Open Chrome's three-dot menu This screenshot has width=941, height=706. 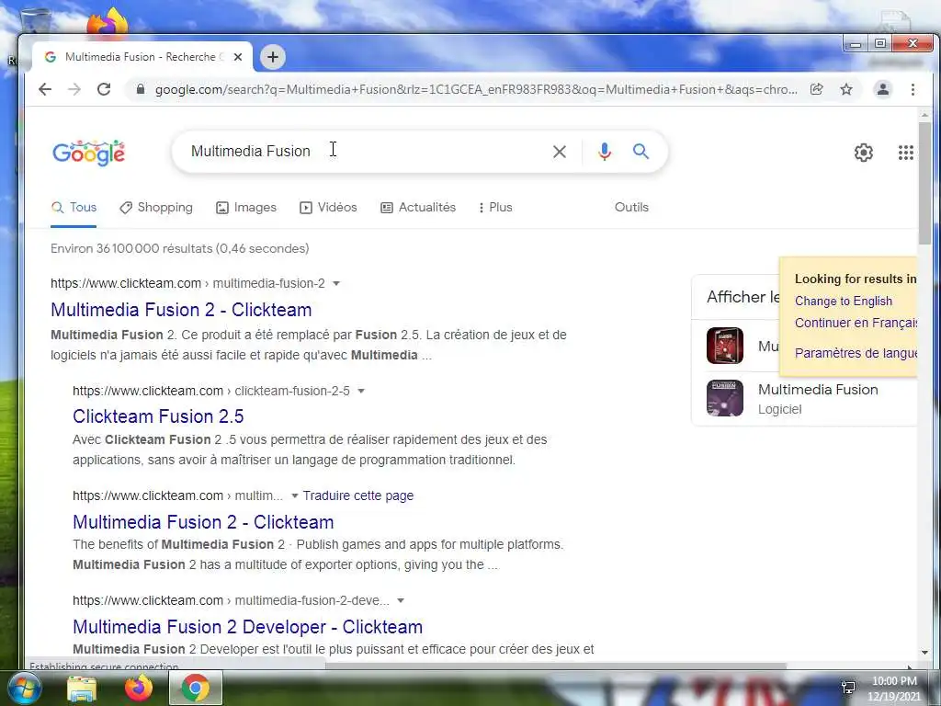pos(913,89)
